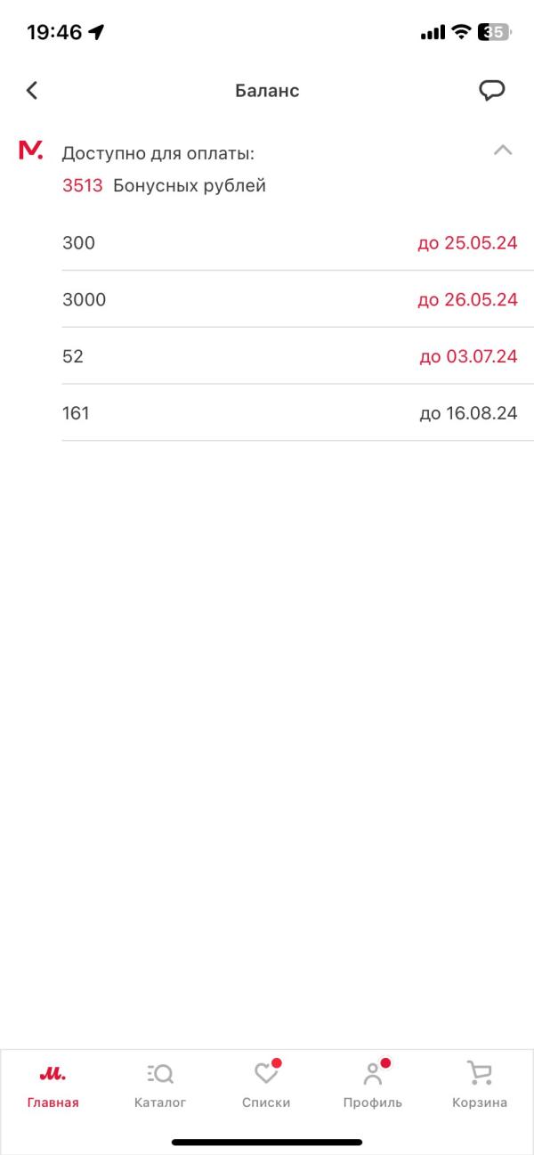The height and width of the screenshot is (1155, 534).
Task: Open Каталог search tab
Action: coord(160,1085)
